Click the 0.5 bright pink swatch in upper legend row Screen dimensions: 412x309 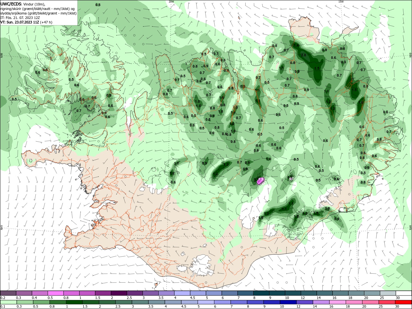tap(56, 293)
